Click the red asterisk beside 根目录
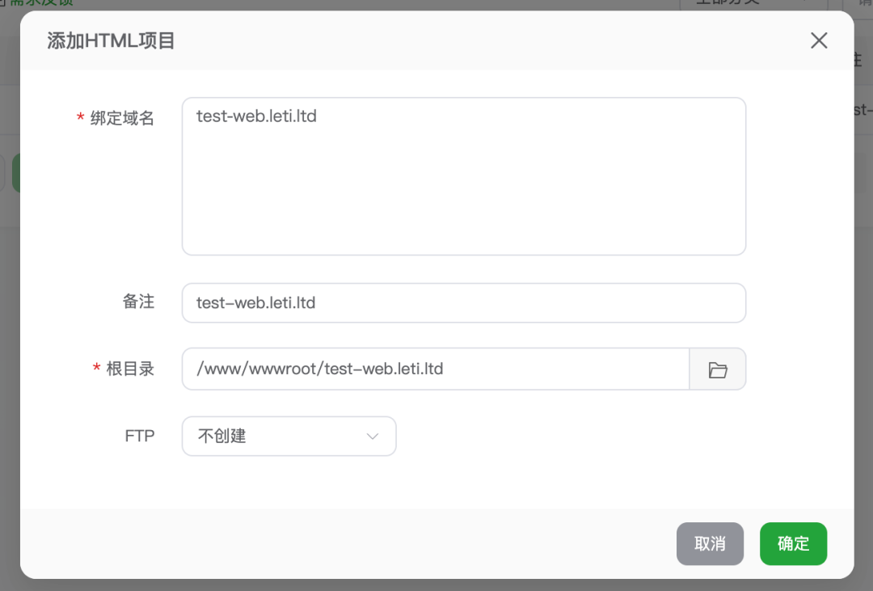 point(96,370)
